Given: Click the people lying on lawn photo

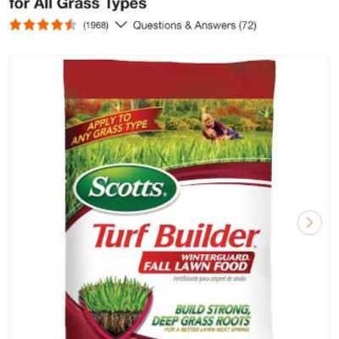Looking at the screenshot, I should pyautogui.click(x=221, y=128).
